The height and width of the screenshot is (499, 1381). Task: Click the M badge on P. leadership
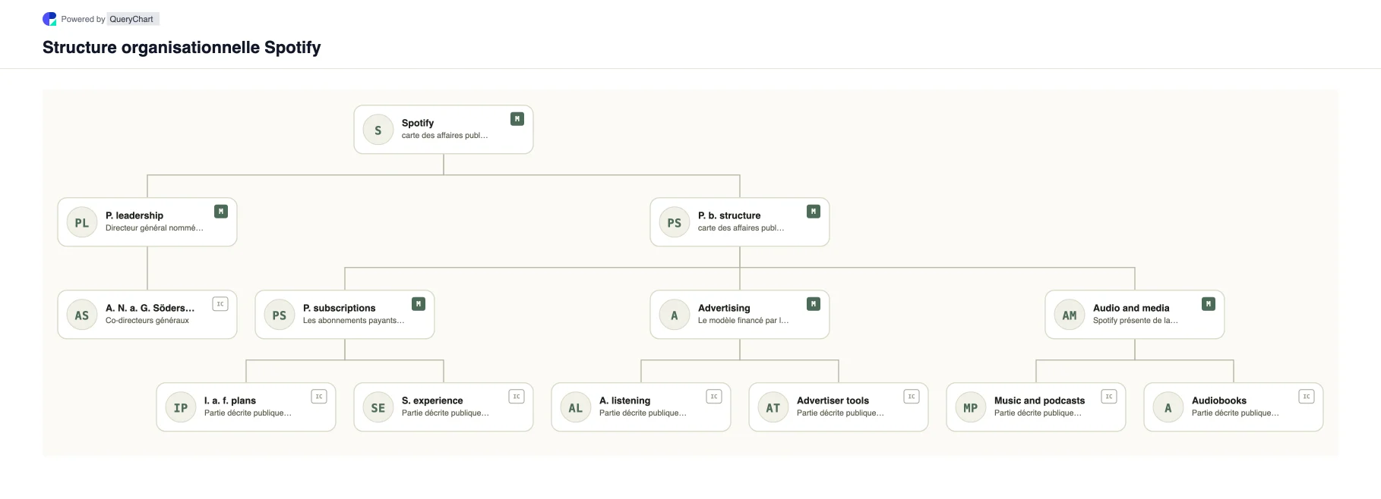[221, 212]
